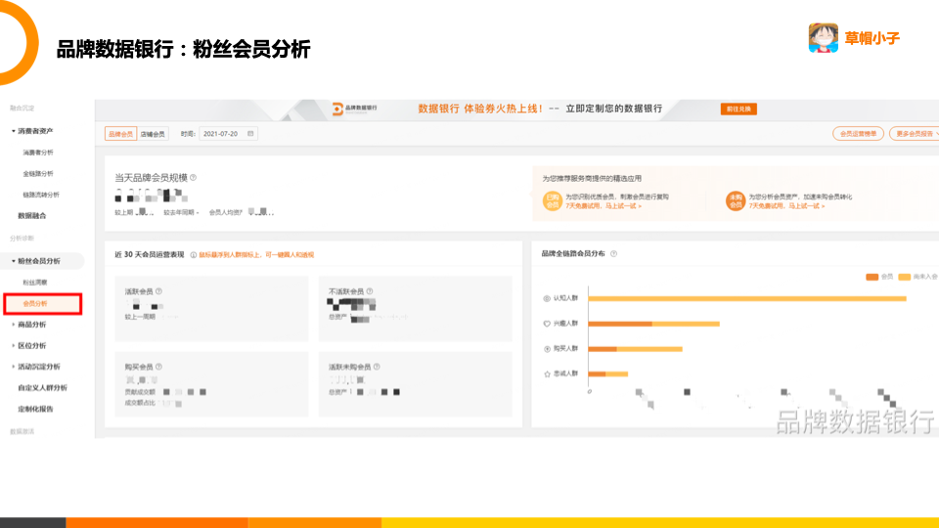Click help icon next to 品牌全链路会员分布
Screen dimensions: 939x528
click(614, 254)
